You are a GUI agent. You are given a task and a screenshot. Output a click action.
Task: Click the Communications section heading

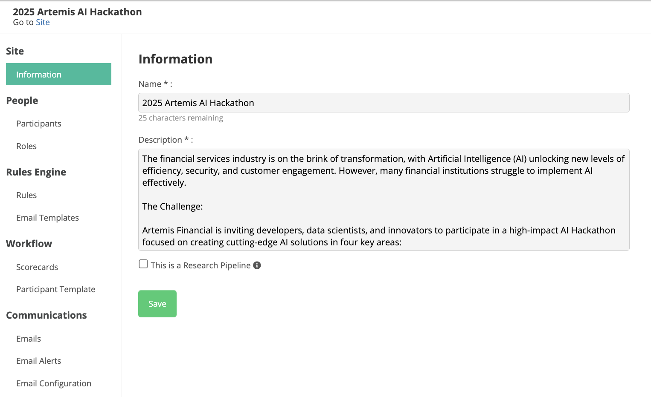pyautogui.click(x=46, y=315)
